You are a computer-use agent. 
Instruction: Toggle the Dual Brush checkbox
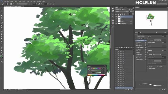point(136,46)
